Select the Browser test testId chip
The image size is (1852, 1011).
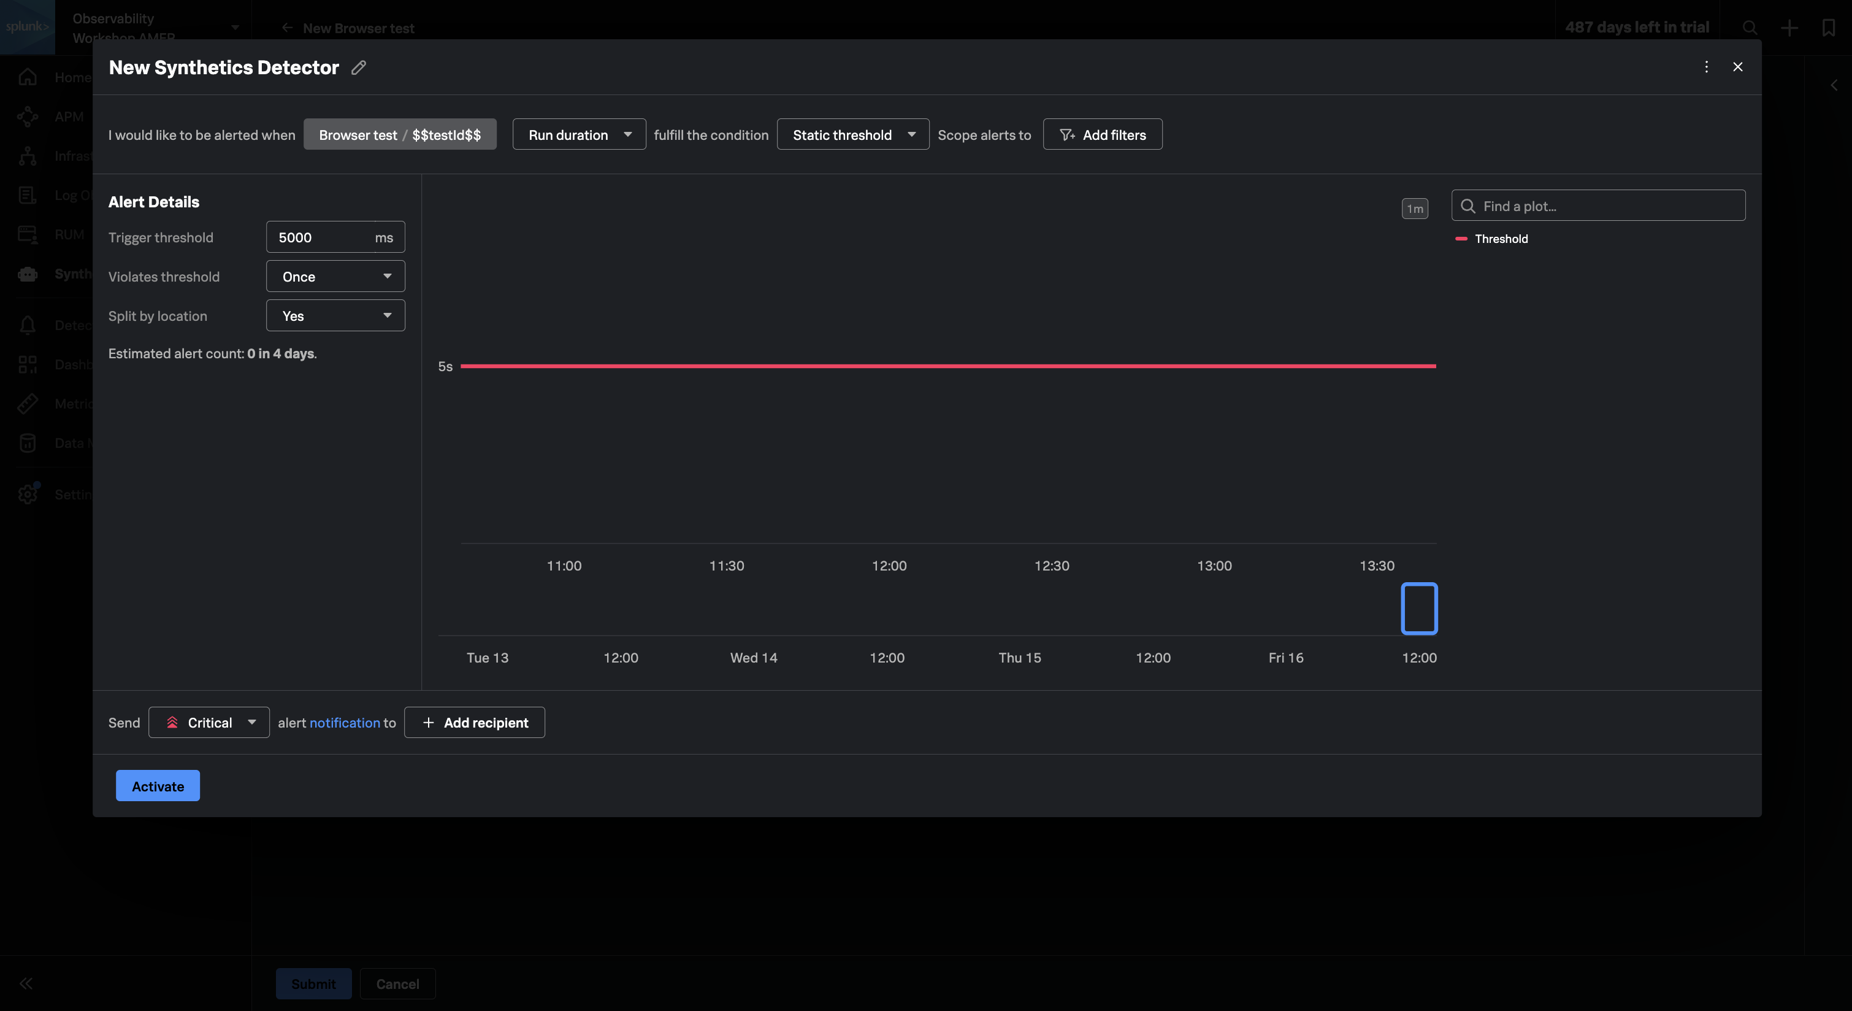(400, 134)
